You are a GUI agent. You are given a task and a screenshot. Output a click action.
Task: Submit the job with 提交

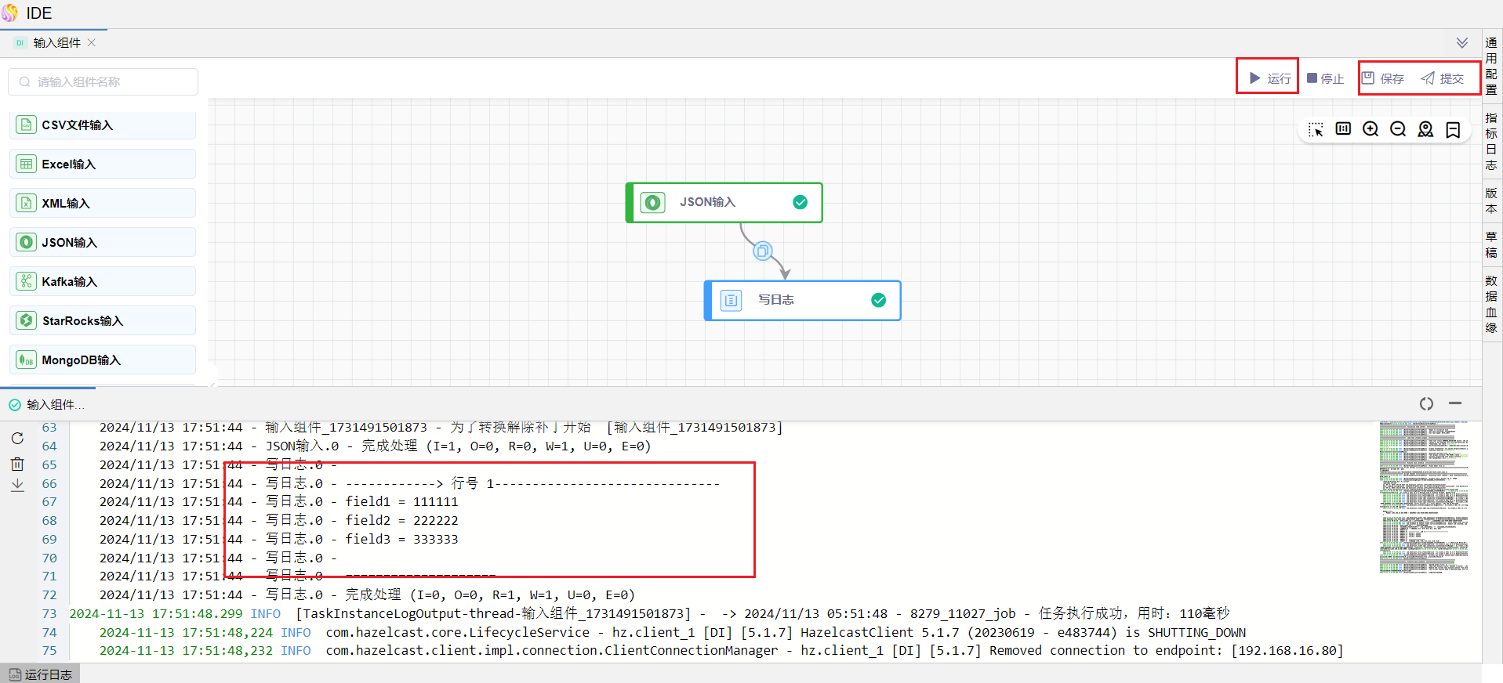[1443, 78]
